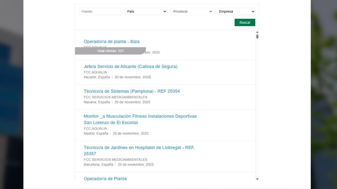The width and height of the screenshot is (337, 189).
Task: Click FCC AQUALIA under Jefe/a Servicio de Alicante
Action: tap(95, 72)
